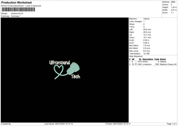Click the EndX value '0.00 in'
This screenshot has height=126, width=178.
click(x=146, y=40)
